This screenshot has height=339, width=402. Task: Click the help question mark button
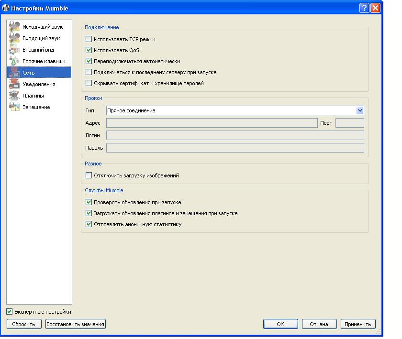tap(364, 9)
